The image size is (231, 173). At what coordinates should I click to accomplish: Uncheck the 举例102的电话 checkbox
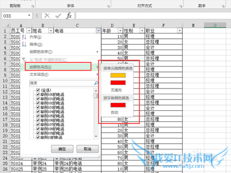click(38, 103)
